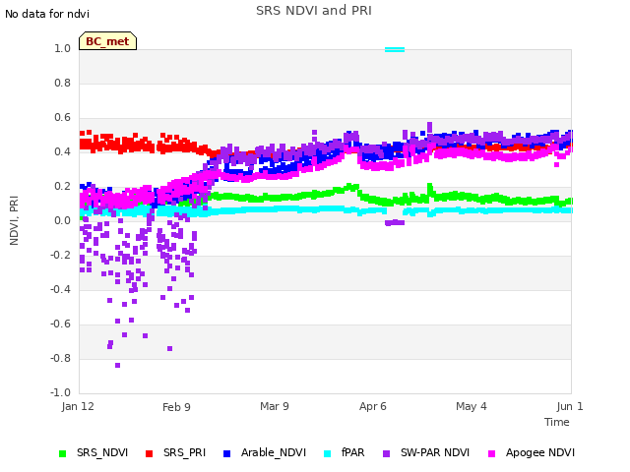Click the May 4 x-axis tick label
Screen dimensions: 630x472
pyautogui.click(x=472, y=406)
